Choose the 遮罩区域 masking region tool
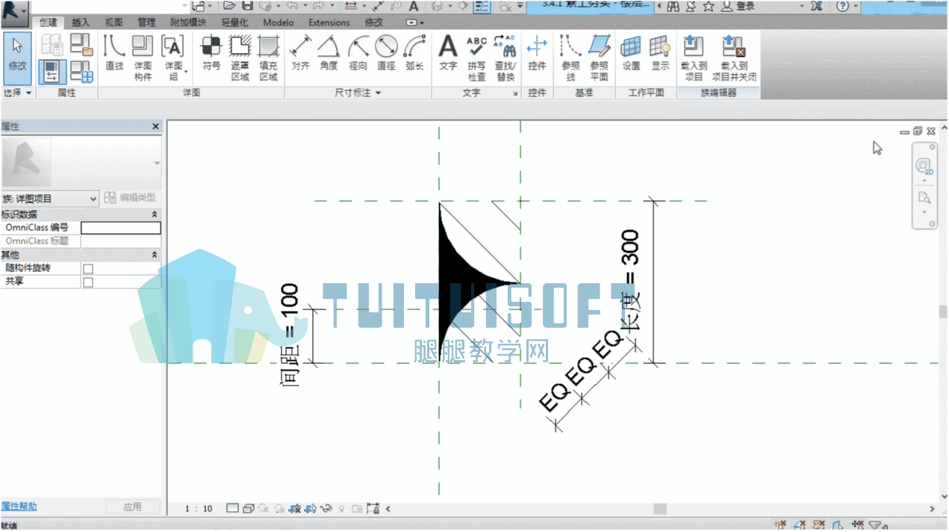This screenshot has height=532, width=949. tap(240, 58)
